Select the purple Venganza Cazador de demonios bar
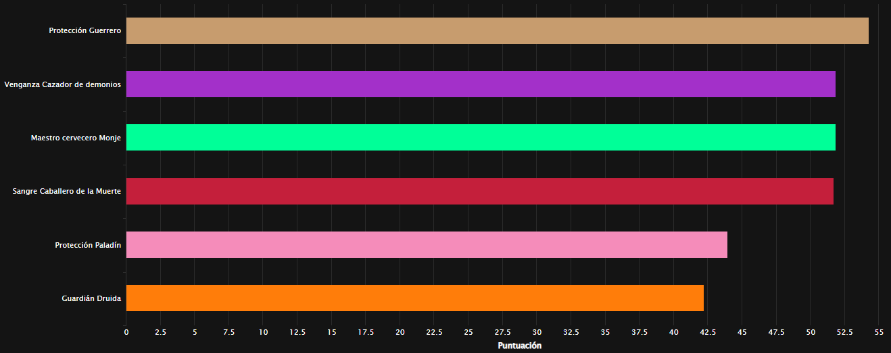The height and width of the screenshot is (353, 891). point(481,84)
